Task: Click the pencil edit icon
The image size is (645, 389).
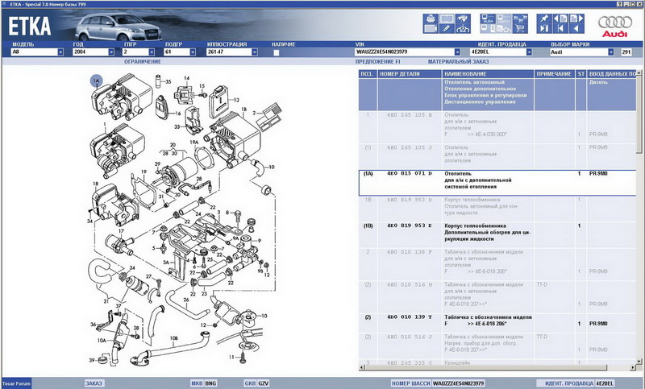Action: tap(447, 28)
